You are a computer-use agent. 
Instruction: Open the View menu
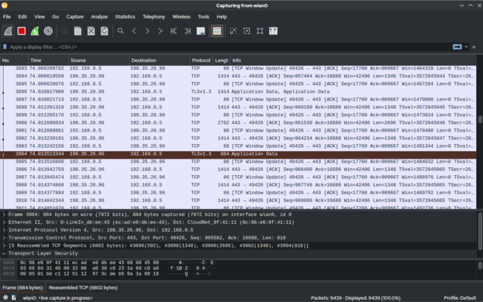tap(40, 16)
